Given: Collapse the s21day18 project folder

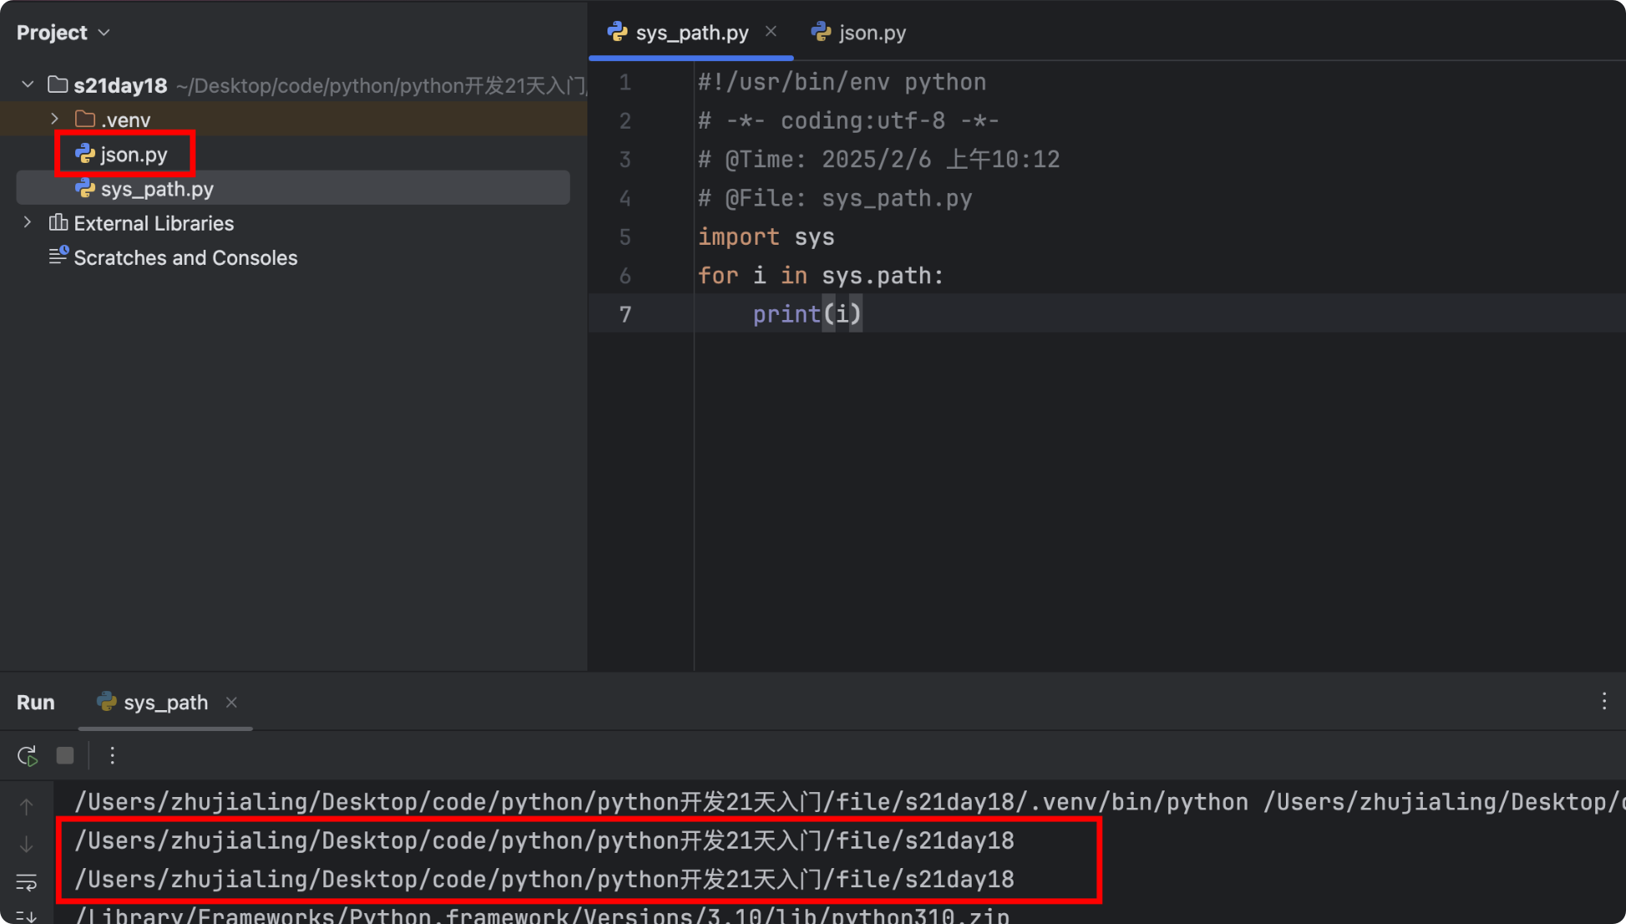Looking at the screenshot, I should tap(28, 85).
